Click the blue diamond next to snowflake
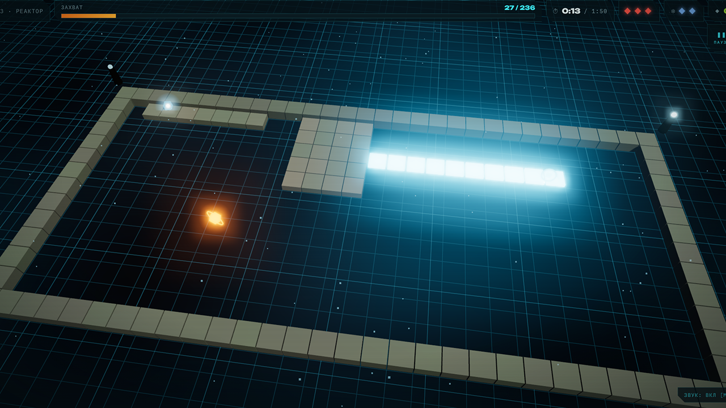This screenshot has width=726, height=408. click(682, 11)
